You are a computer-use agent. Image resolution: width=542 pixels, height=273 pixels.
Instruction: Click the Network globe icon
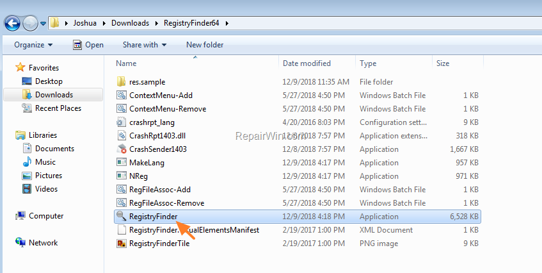(x=20, y=243)
